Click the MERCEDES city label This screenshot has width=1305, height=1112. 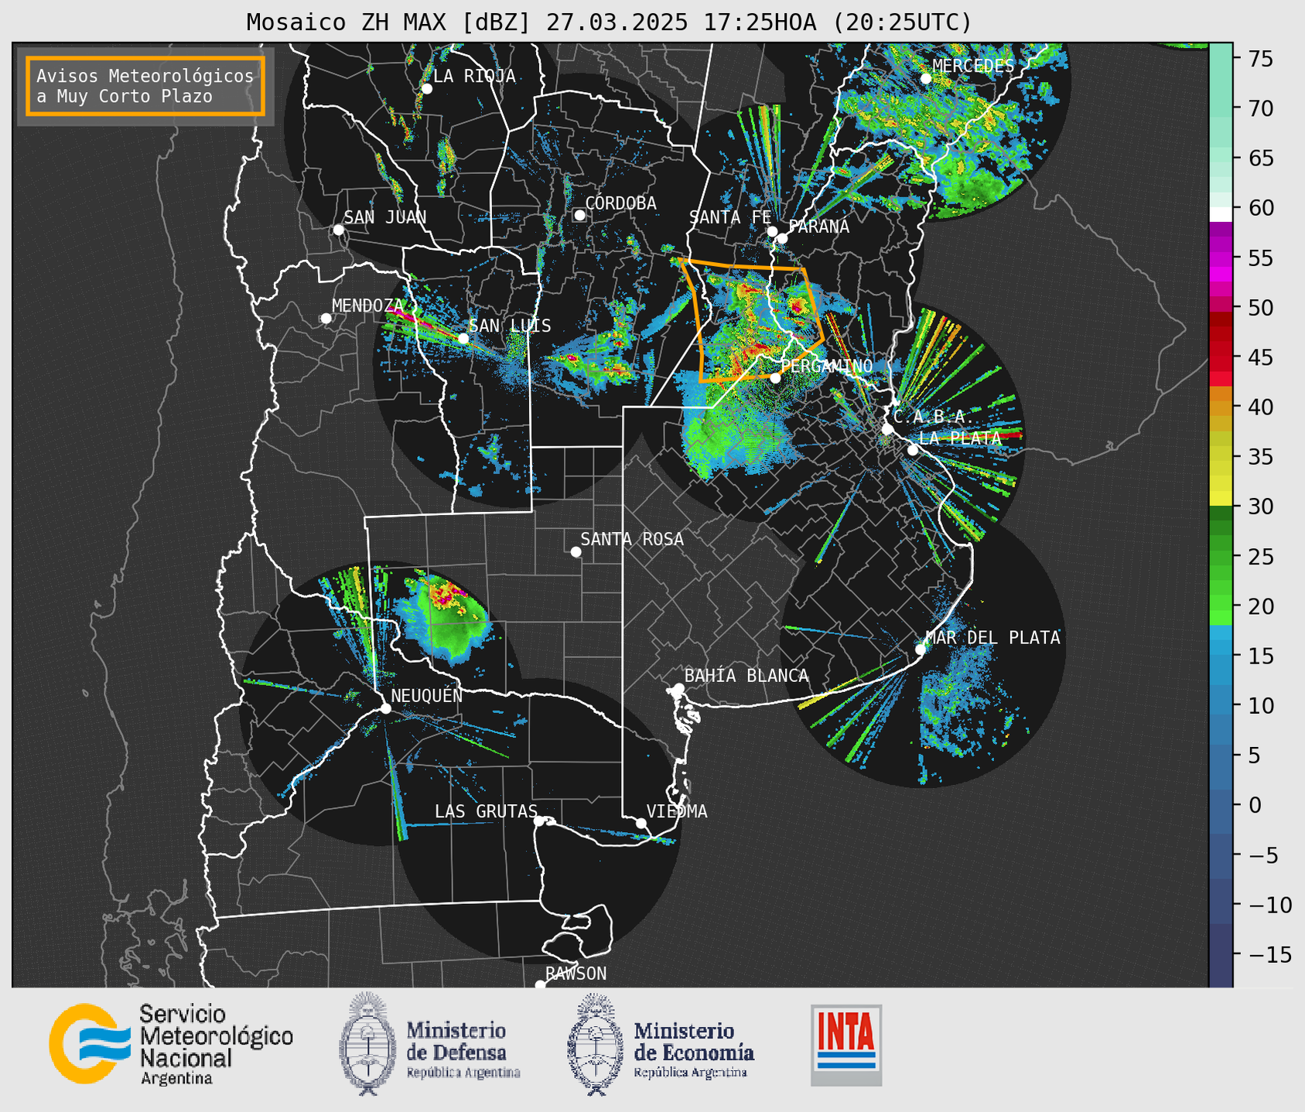(973, 66)
